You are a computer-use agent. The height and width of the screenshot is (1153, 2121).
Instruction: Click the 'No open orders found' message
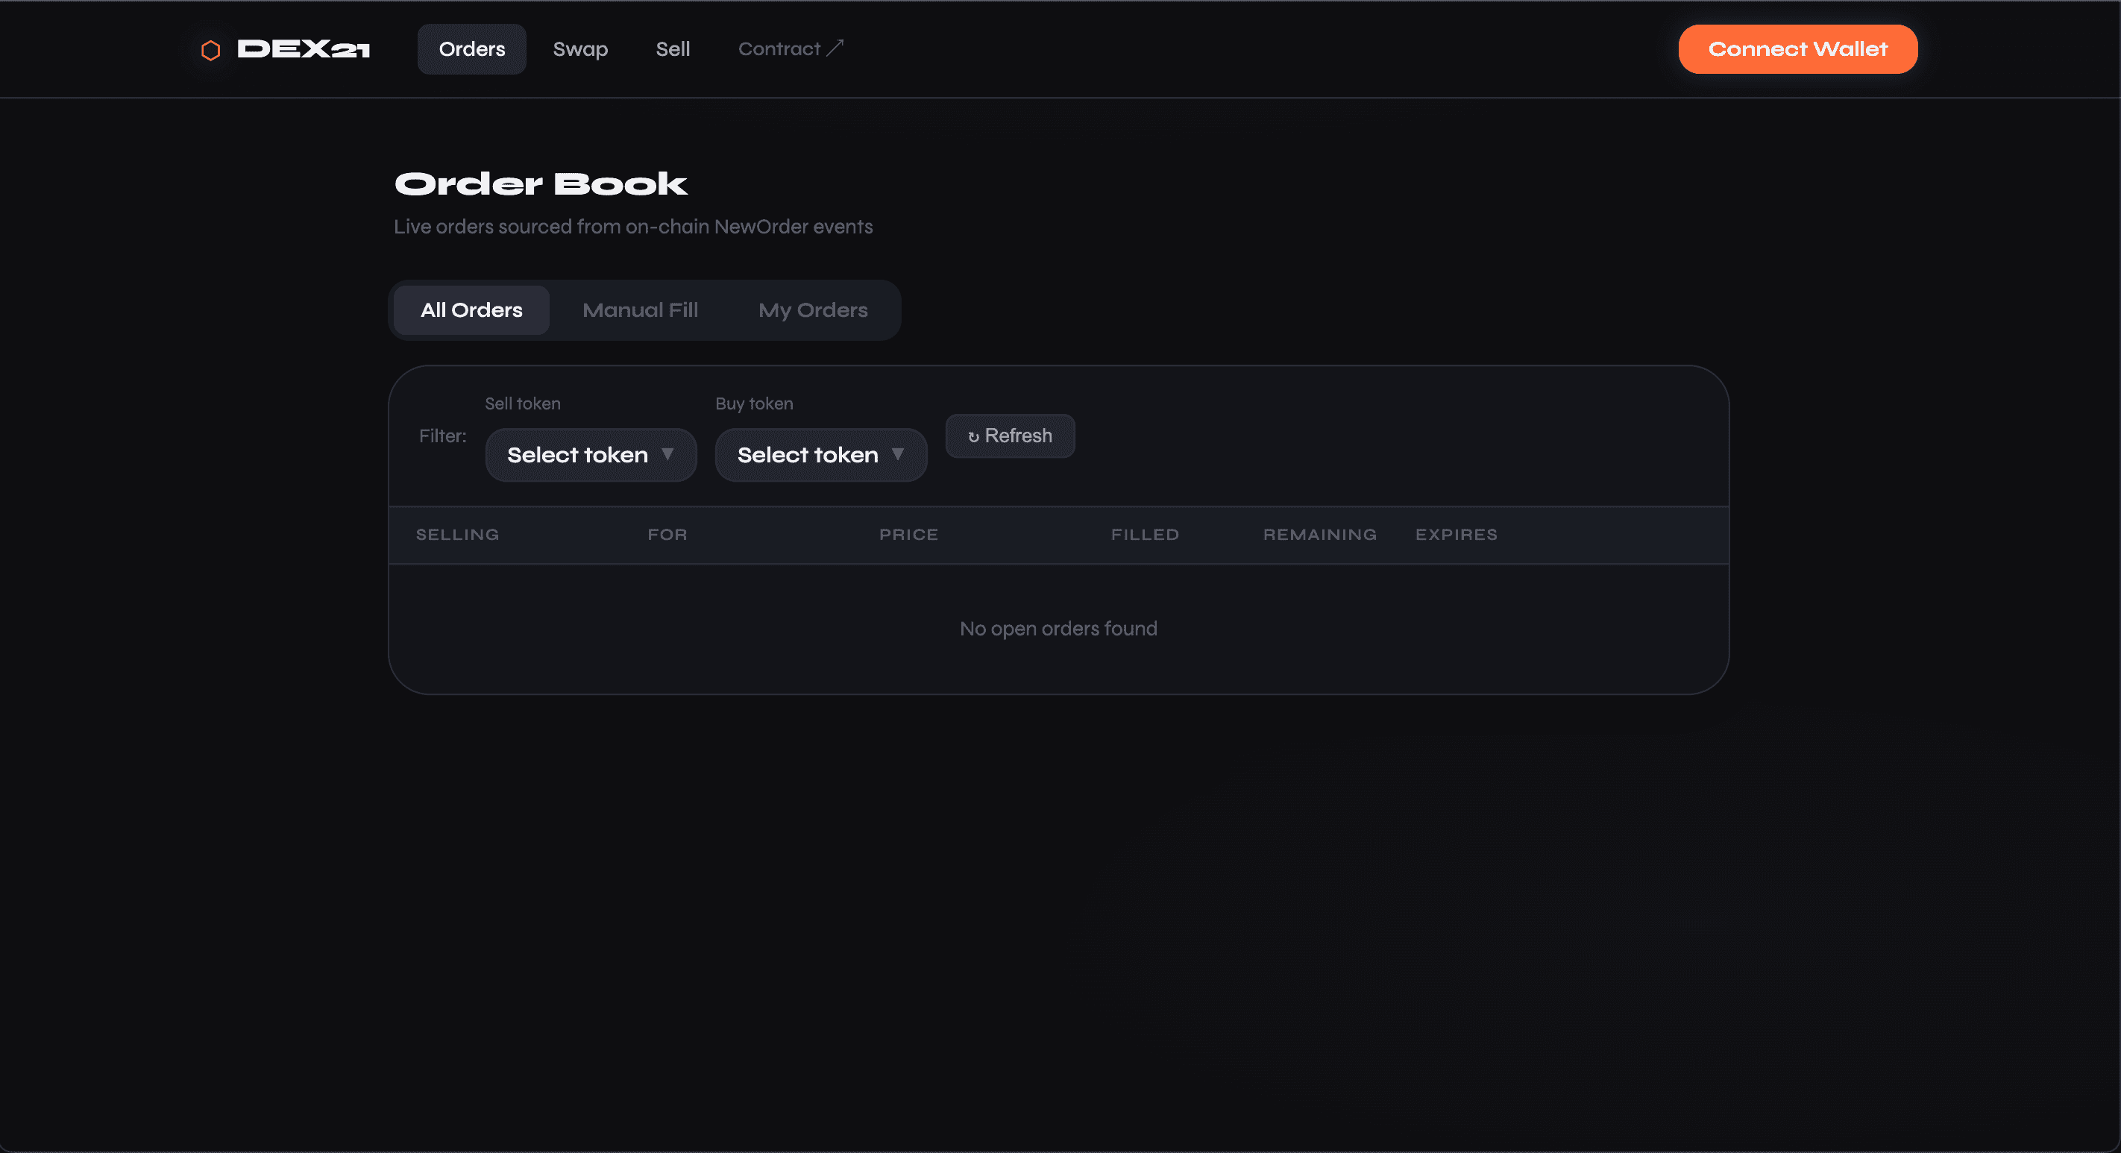1059,629
